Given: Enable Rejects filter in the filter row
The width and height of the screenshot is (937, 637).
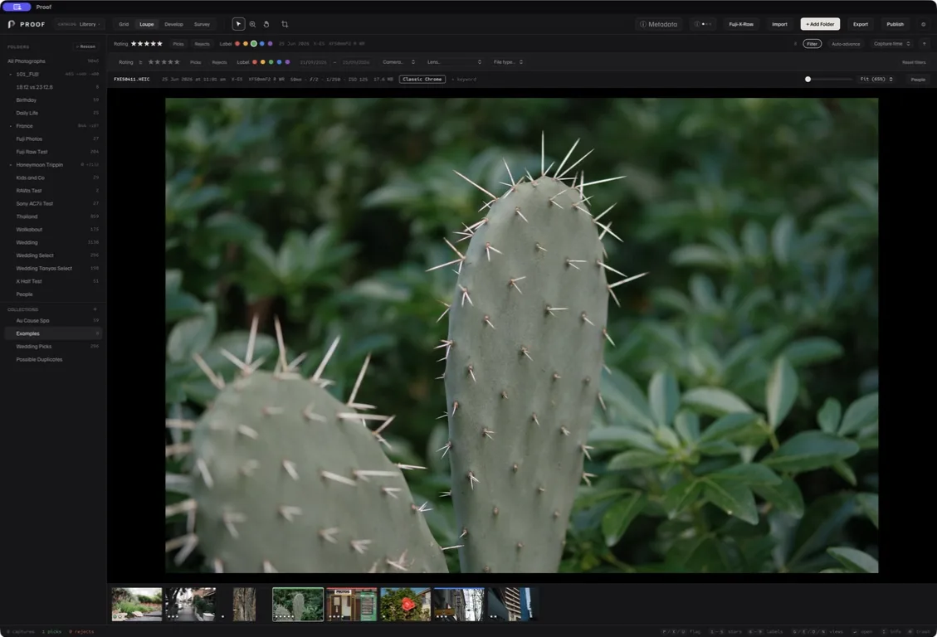Looking at the screenshot, I should (219, 62).
